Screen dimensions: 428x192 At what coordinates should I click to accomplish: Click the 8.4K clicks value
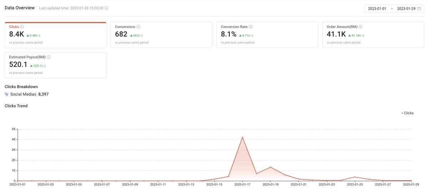(x=16, y=34)
